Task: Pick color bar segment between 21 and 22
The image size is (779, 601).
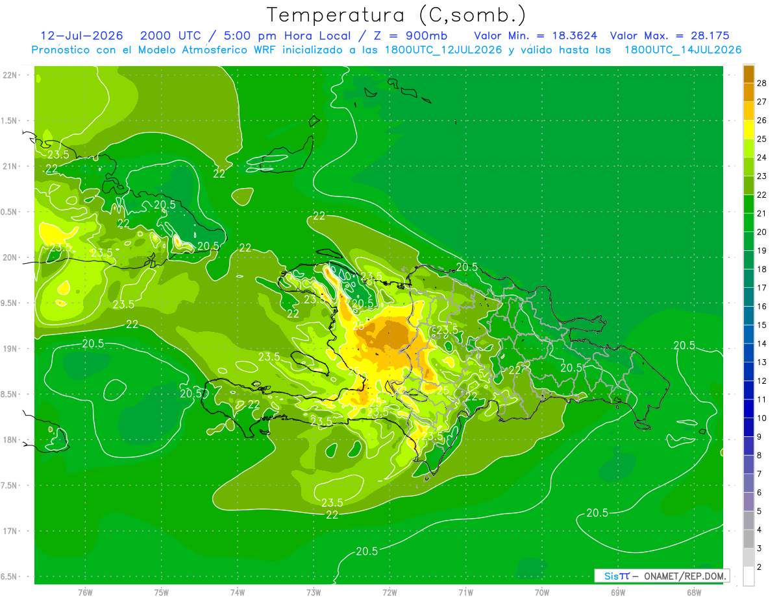Action: 748,204
